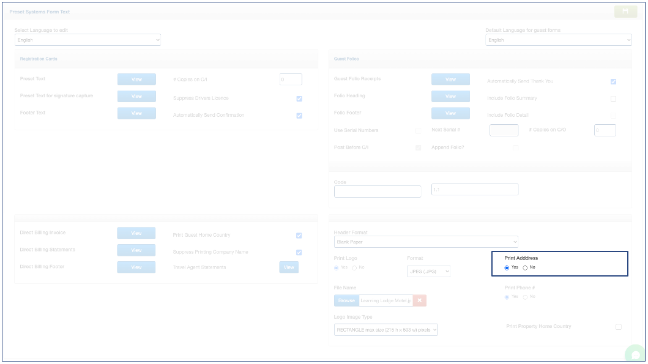
Task: Remove the logo file with the red X
Action: 419,300
